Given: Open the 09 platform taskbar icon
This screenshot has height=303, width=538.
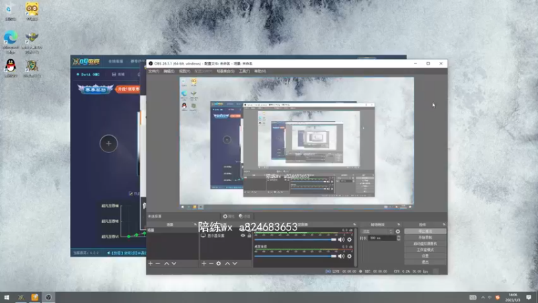Looking at the screenshot, I should (x=21, y=297).
